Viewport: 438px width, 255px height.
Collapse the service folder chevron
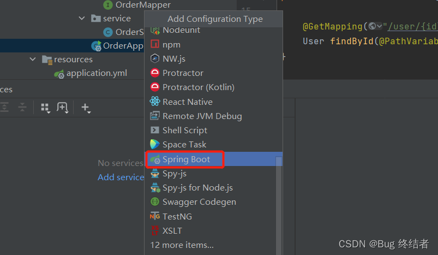click(x=82, y=18)
